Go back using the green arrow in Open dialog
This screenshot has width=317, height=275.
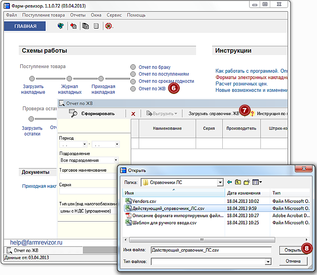click(229, 182)
